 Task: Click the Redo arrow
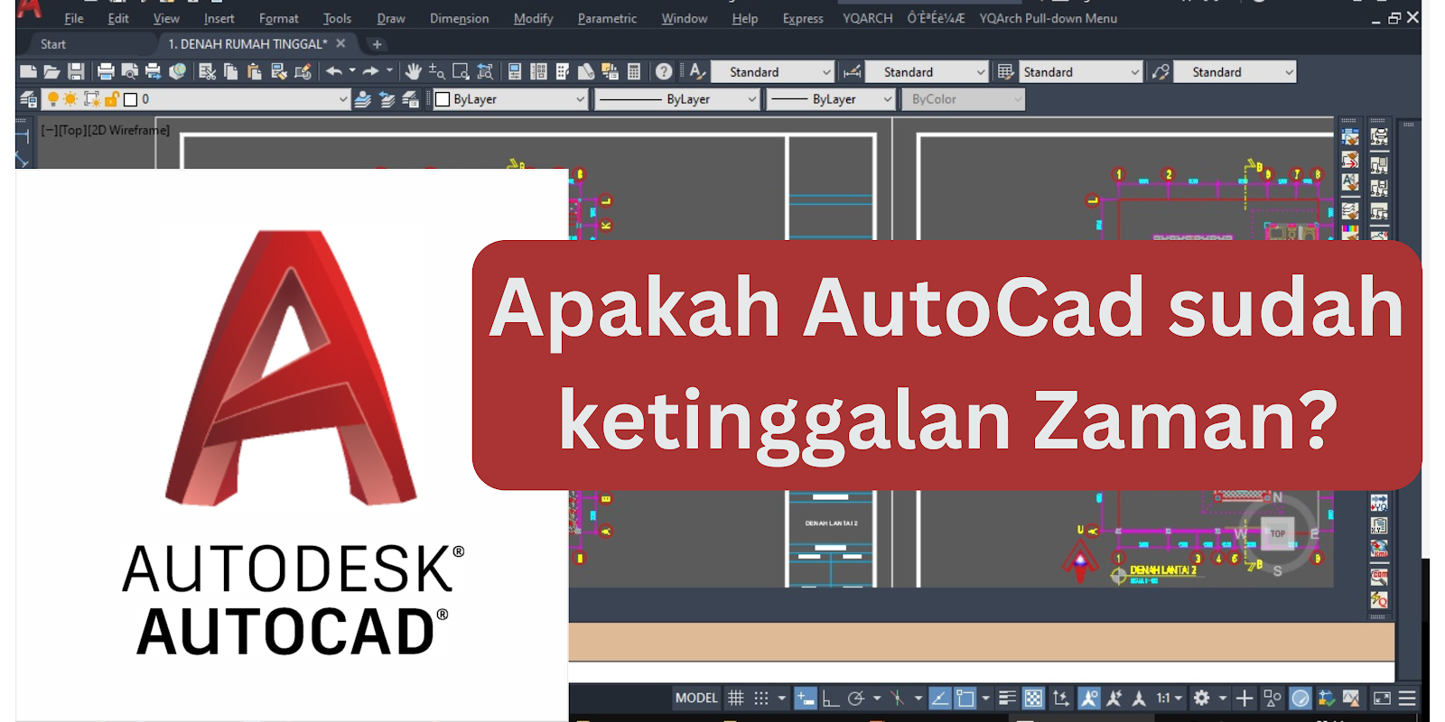(370, 71)
